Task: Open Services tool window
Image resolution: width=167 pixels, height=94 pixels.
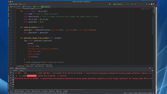Action: pos(59,91)
